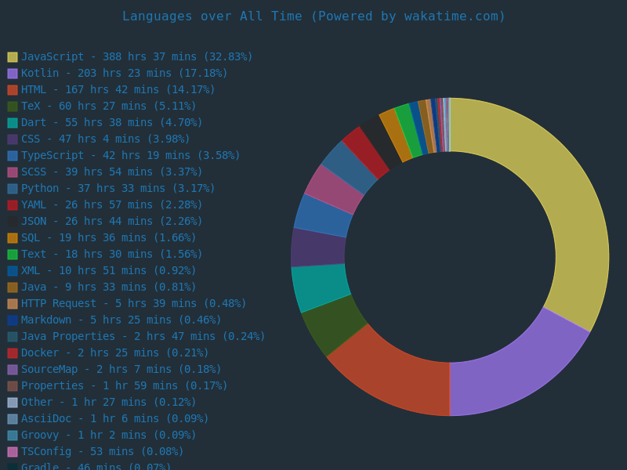627x470 pixels.
Task: Click the teal Dart donut slice
Action: [x=320, y=286]
